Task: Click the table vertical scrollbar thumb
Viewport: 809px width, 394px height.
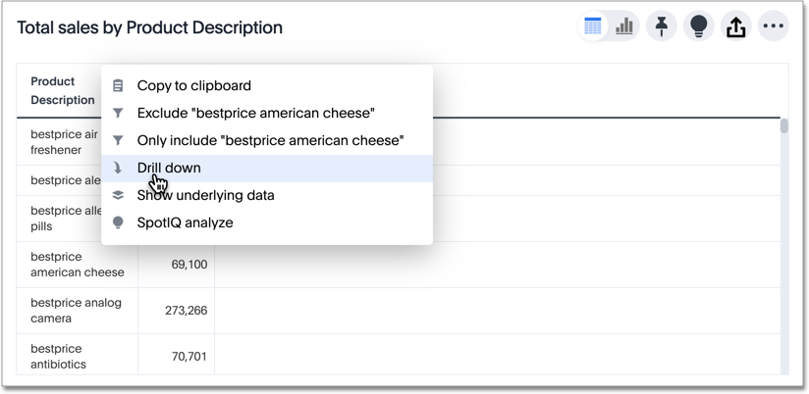Action: click(783, 125)
